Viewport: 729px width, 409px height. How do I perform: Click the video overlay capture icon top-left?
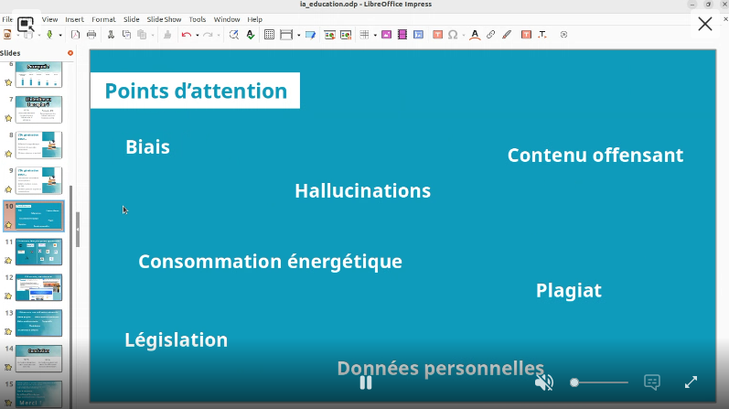tap(25, 24)
